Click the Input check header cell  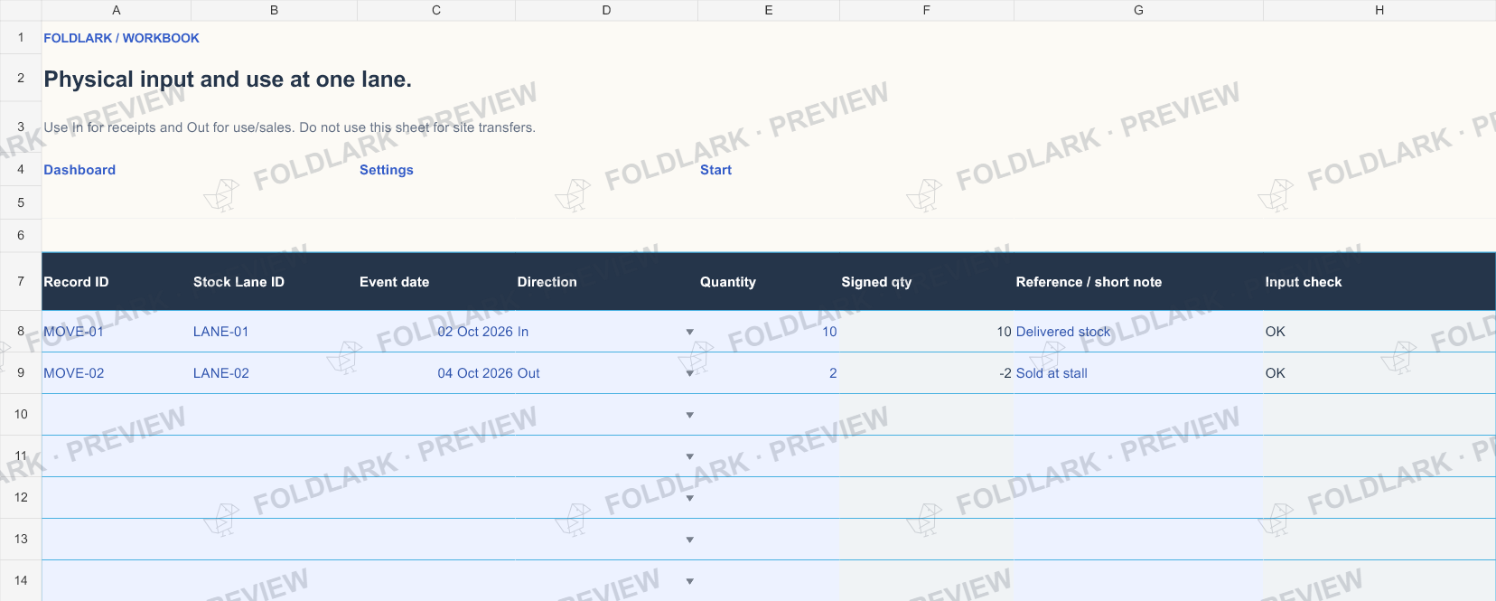coord(1379,282)
